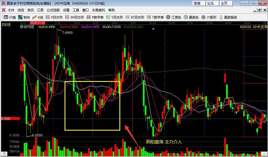The width and height of the screenshot is (268, 157).
Task: Click the 赢 application logo in menu bar
Action: 4,10
